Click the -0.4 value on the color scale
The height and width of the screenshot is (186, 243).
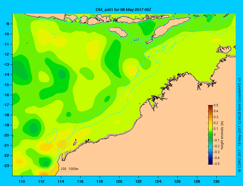coord(217,158)
